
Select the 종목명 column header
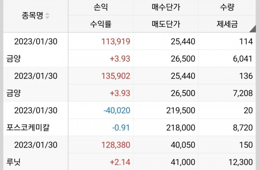[32, 16]
